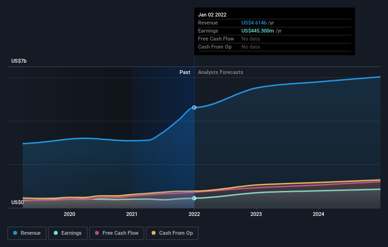Click the 2021 x-axis label
388x247 pixels.
coord(132,214)
